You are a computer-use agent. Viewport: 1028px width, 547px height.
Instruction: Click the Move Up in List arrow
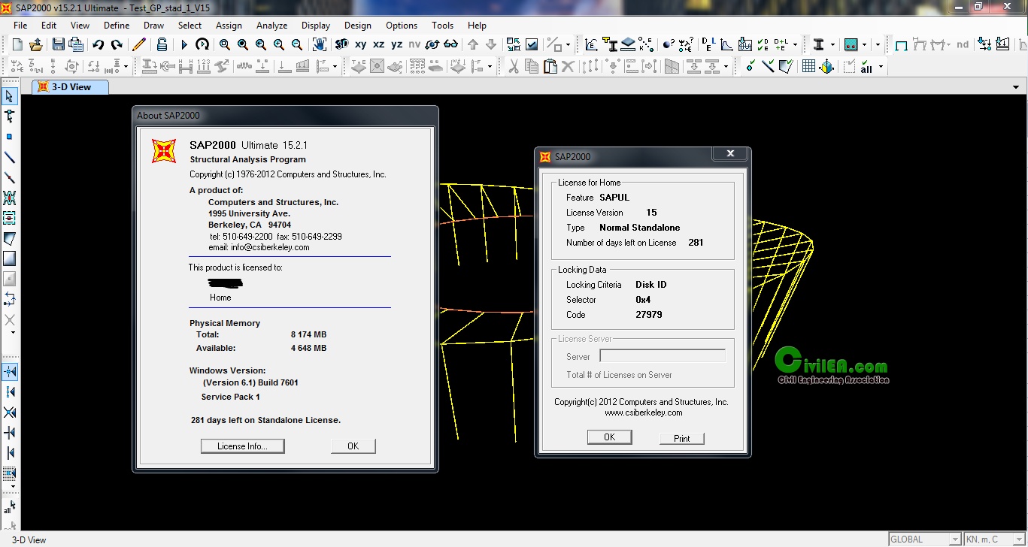pyautogui.click(x=473, y=45)
